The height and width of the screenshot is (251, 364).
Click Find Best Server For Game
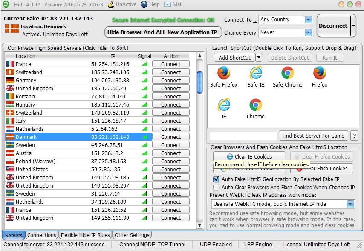[x=313, y=136]
